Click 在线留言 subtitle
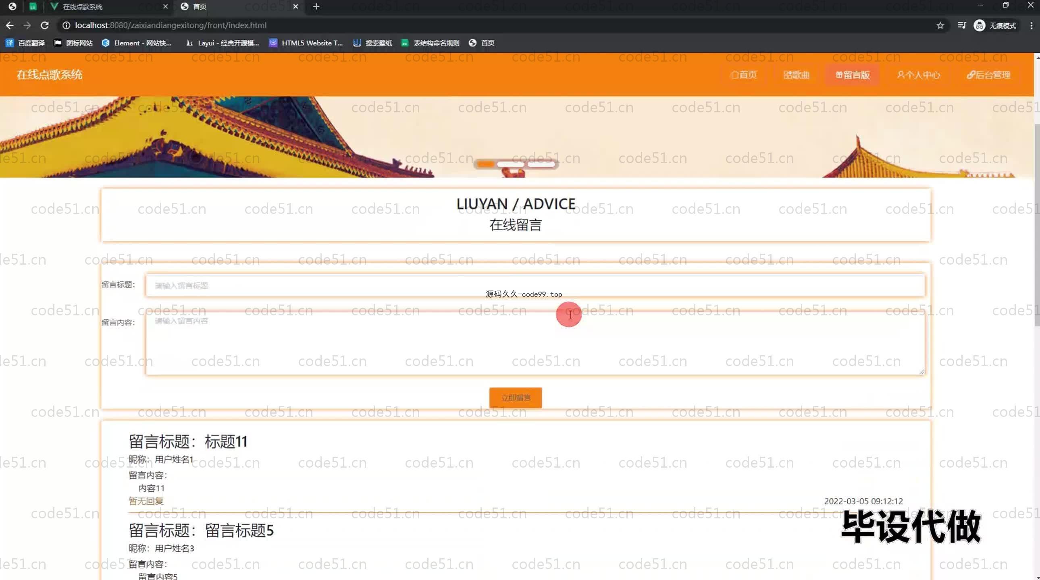 [516, 225]
